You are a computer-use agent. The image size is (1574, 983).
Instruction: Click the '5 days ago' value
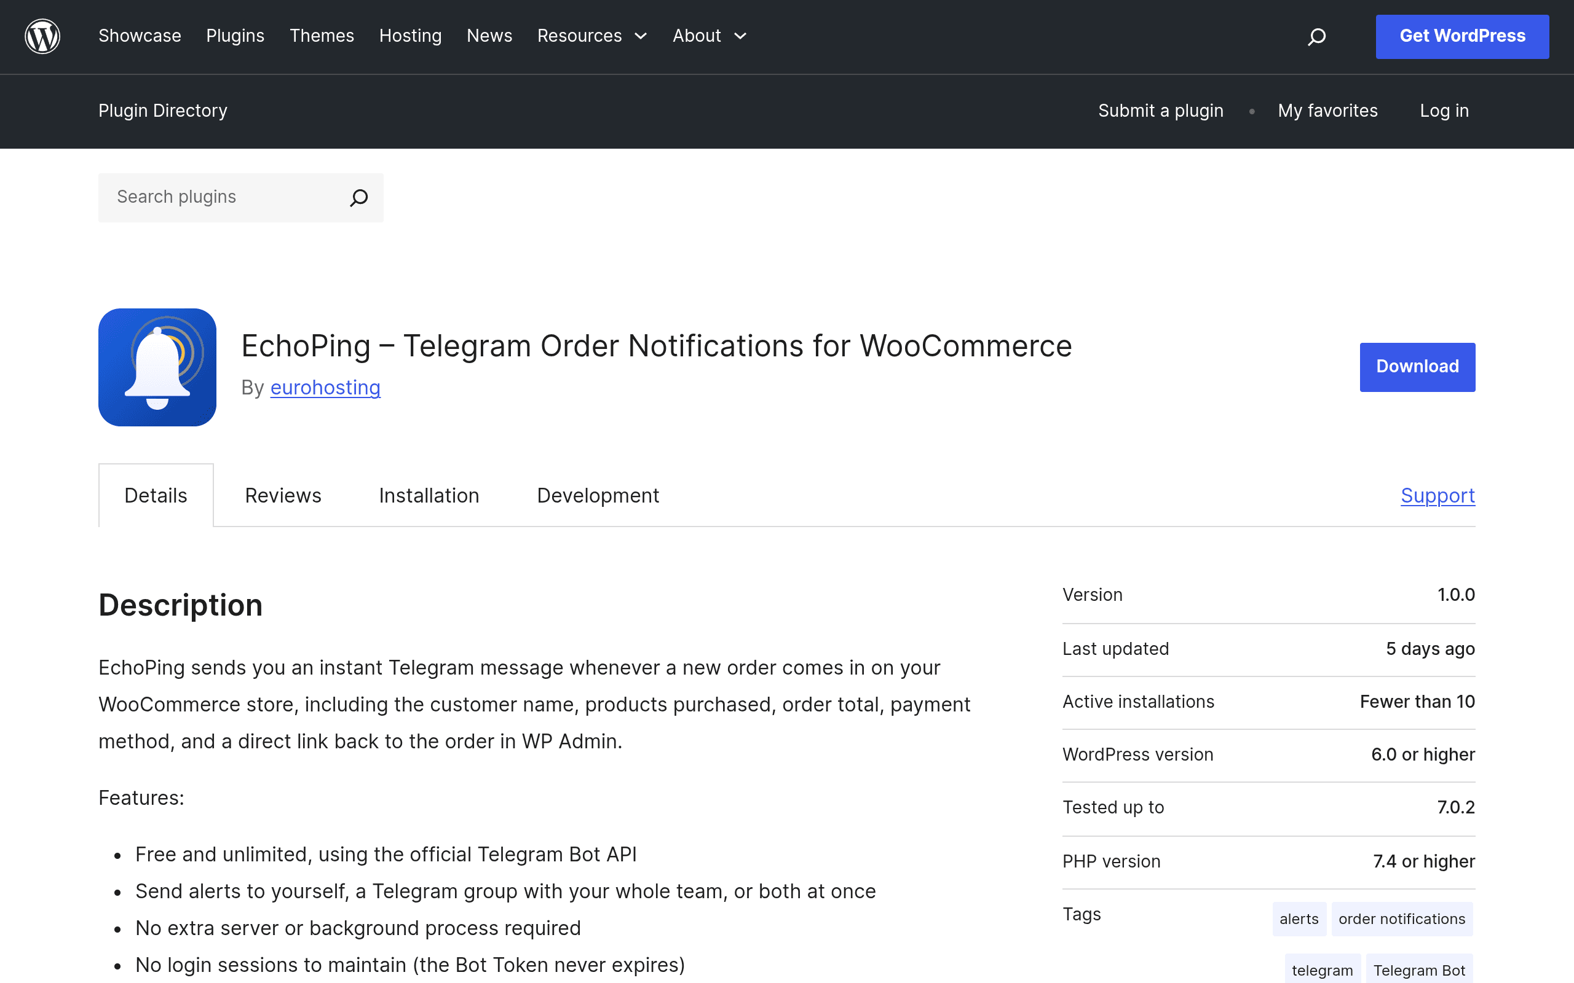1430,649
